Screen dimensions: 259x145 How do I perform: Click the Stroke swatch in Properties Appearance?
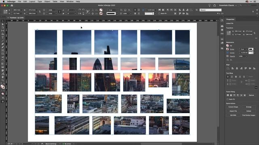click(x=227, y=49)
